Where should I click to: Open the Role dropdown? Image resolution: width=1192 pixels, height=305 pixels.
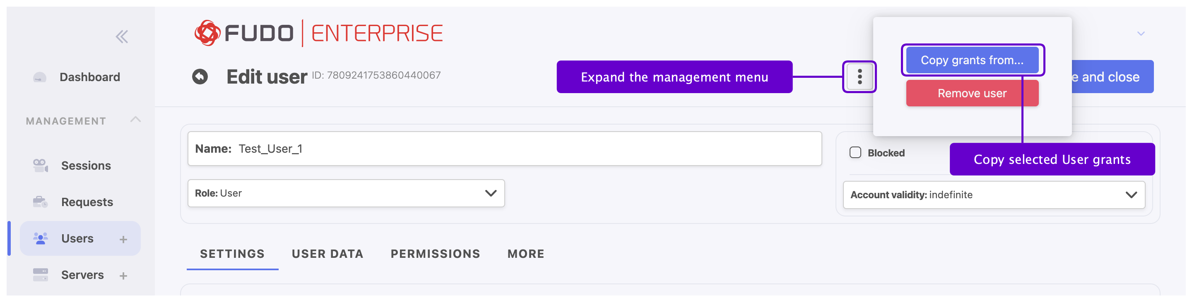[x=346, y=193]
